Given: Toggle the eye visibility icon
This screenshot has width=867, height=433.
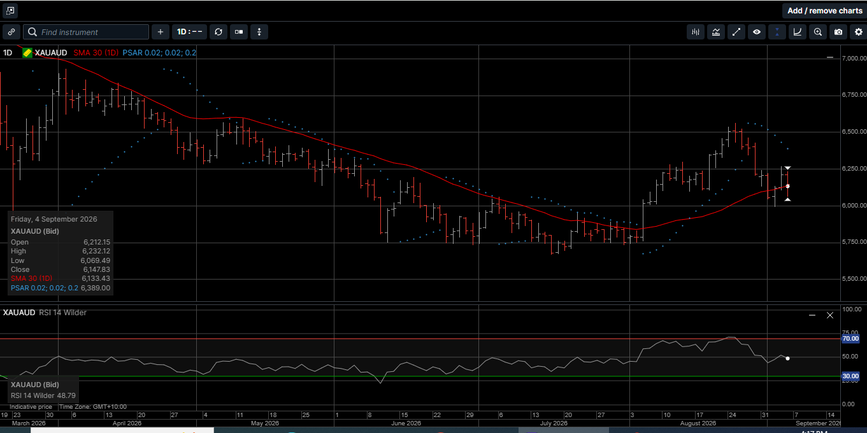Looking at the screenshot, I should 757,32.
